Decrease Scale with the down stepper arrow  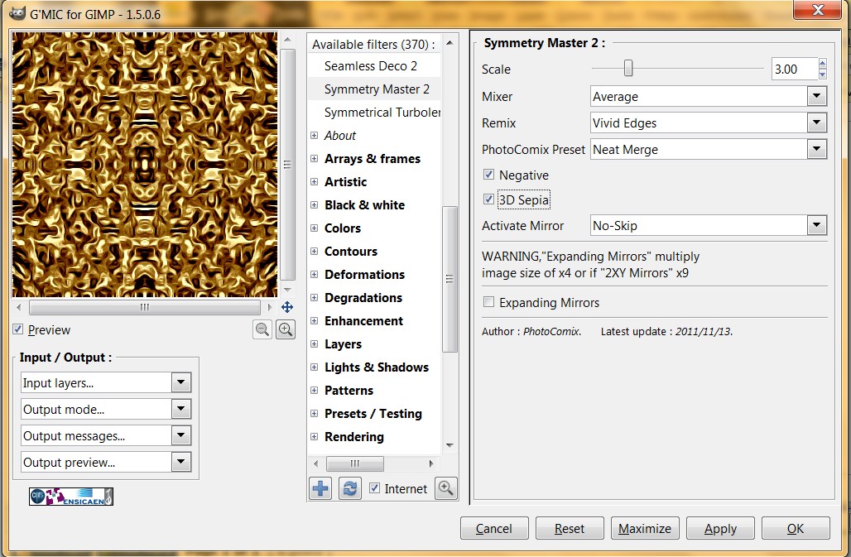822,74
